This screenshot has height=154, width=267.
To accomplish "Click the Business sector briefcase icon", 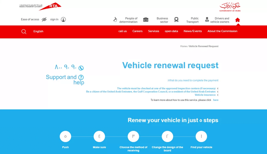I will coord(146,20).
